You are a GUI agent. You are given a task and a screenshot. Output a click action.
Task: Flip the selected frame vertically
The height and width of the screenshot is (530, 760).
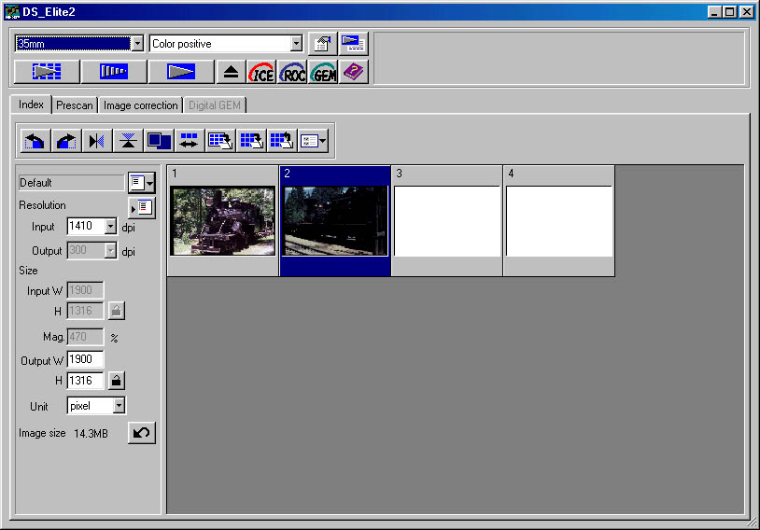(x=128, y=141)
